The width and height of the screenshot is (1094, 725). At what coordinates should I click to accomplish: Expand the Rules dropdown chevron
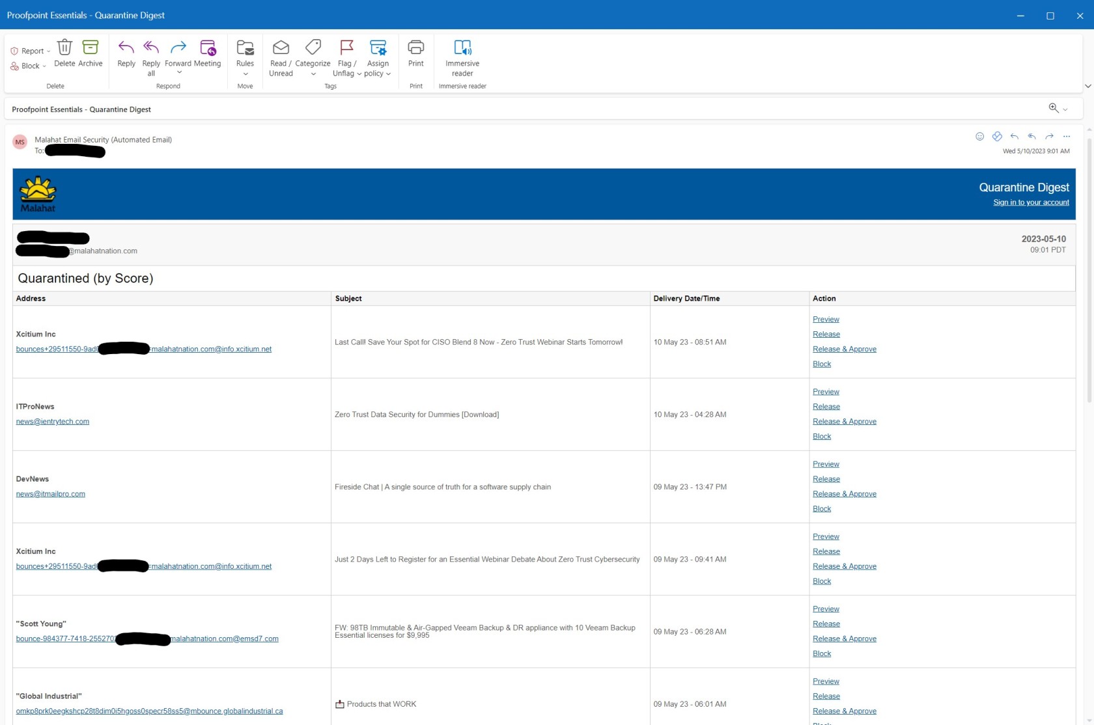point(245,74)
